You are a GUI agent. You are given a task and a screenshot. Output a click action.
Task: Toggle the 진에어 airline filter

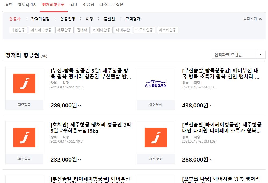point(82,30)
